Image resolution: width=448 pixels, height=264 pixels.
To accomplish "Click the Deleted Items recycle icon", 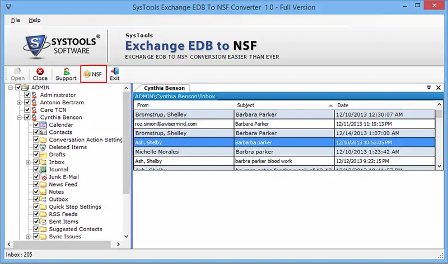I will coord(43,147).
